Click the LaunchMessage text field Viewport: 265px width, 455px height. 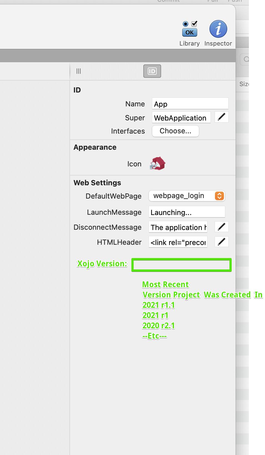click(187, 212)
